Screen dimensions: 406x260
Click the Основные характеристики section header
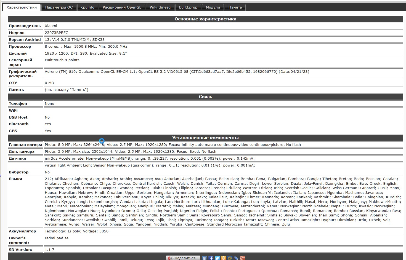coord(205,19)
